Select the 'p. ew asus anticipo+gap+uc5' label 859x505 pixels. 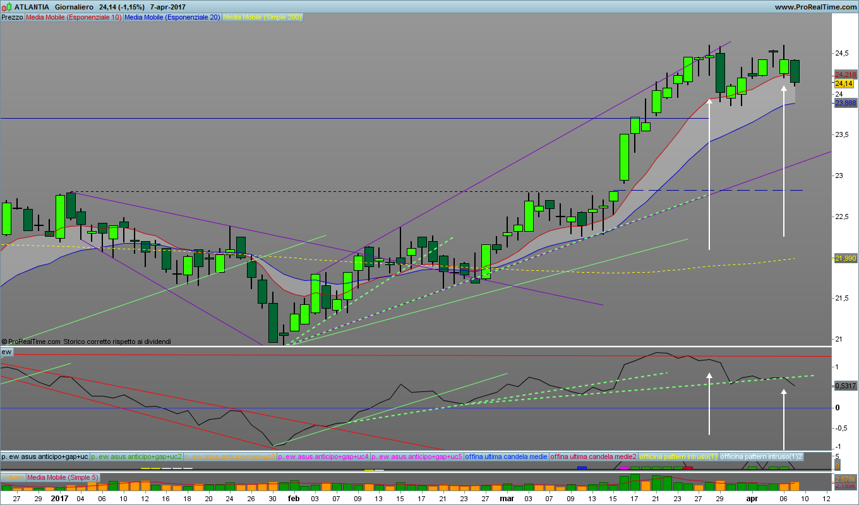click(x=417, y=456)
